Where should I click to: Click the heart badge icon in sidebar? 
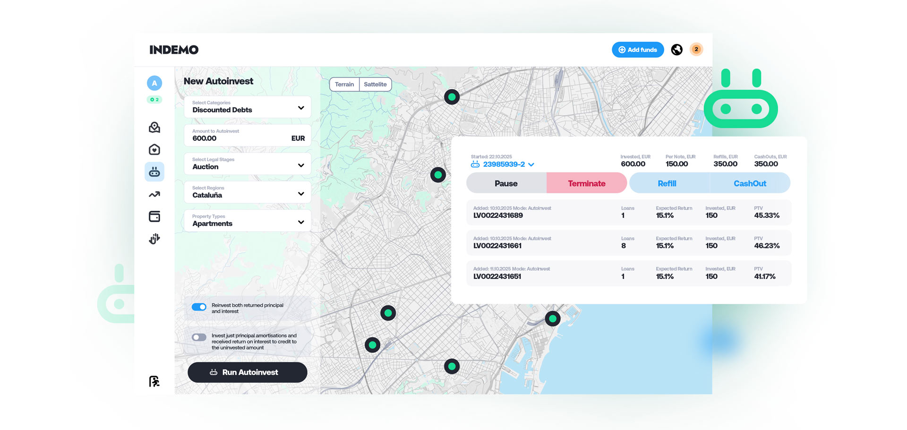coord(154,150)
